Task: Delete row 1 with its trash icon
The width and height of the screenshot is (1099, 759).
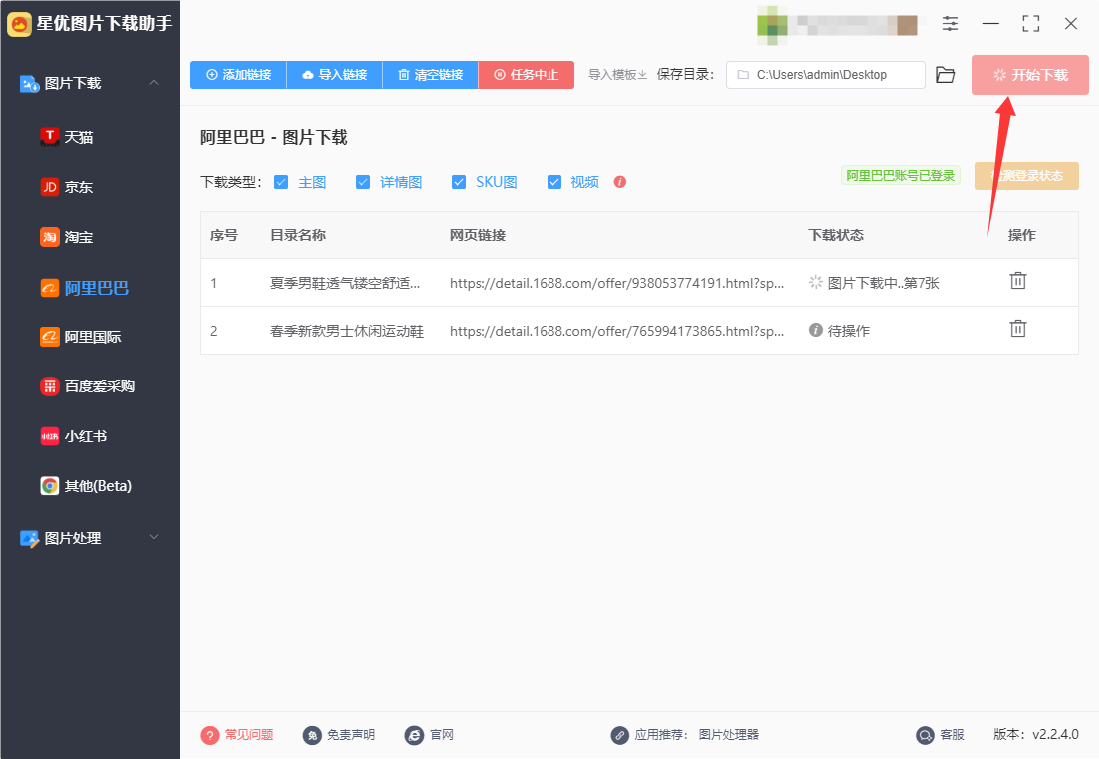Action: (1018, 281)
